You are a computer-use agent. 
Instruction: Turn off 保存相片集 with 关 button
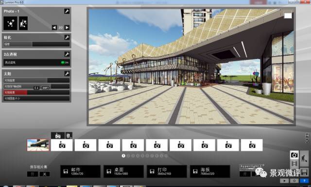point(45,174)
